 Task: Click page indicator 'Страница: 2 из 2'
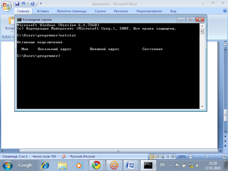click(15, 156)
